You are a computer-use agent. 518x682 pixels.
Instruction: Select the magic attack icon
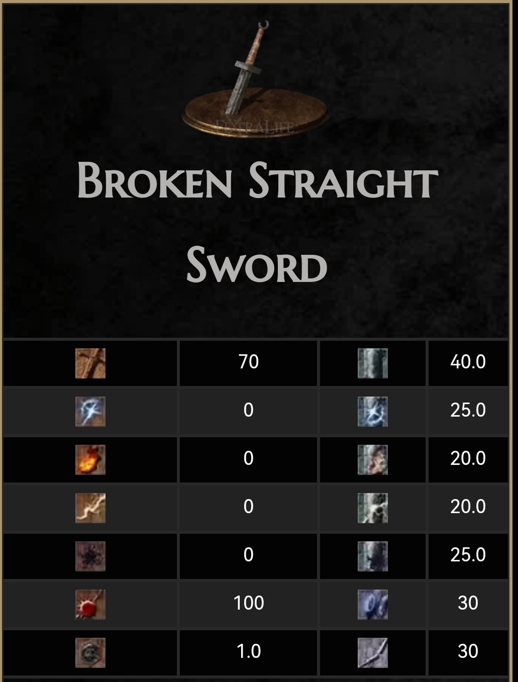coord(90,412)
